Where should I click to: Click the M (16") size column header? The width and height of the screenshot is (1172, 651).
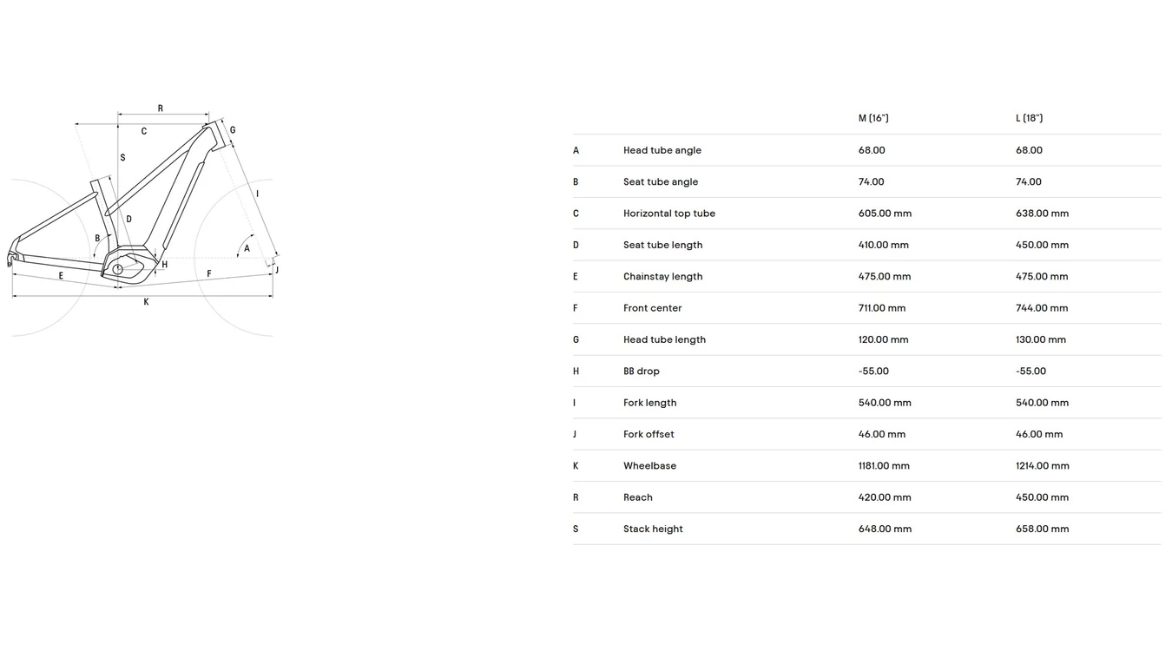point(873,118)
